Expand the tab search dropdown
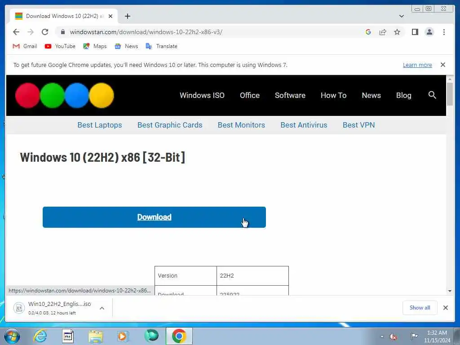This screenshot has width=460, height=345. click(401, 16)
